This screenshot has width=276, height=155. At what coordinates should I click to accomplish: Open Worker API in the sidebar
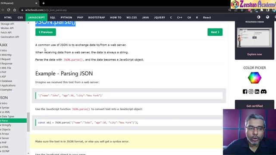(7, 28)
